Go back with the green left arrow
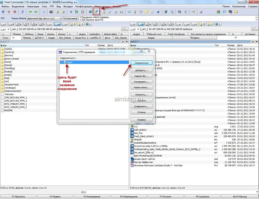This screenshot has width=259, height=199. 30,12
